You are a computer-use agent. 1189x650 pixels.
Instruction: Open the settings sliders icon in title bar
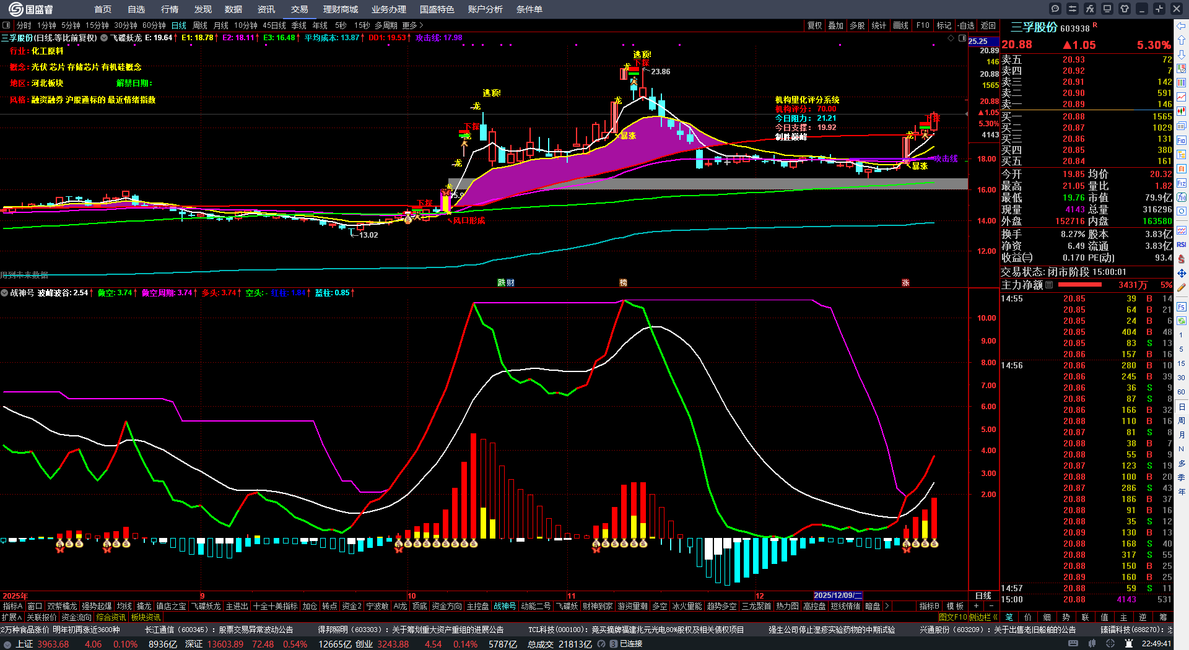(x=1073, y=9)
